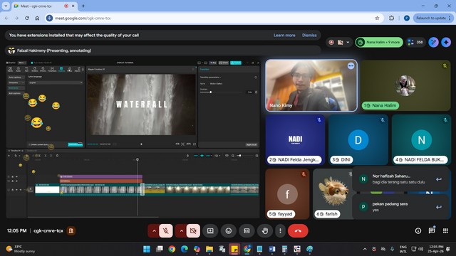456x256 pixels.
Task: Leave the call with red button
Action: point(298,230)
